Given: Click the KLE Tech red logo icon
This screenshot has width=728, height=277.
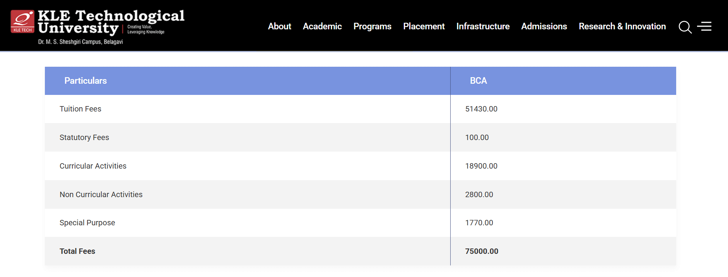Looking at the screenshot, I should tap(22, 22).
